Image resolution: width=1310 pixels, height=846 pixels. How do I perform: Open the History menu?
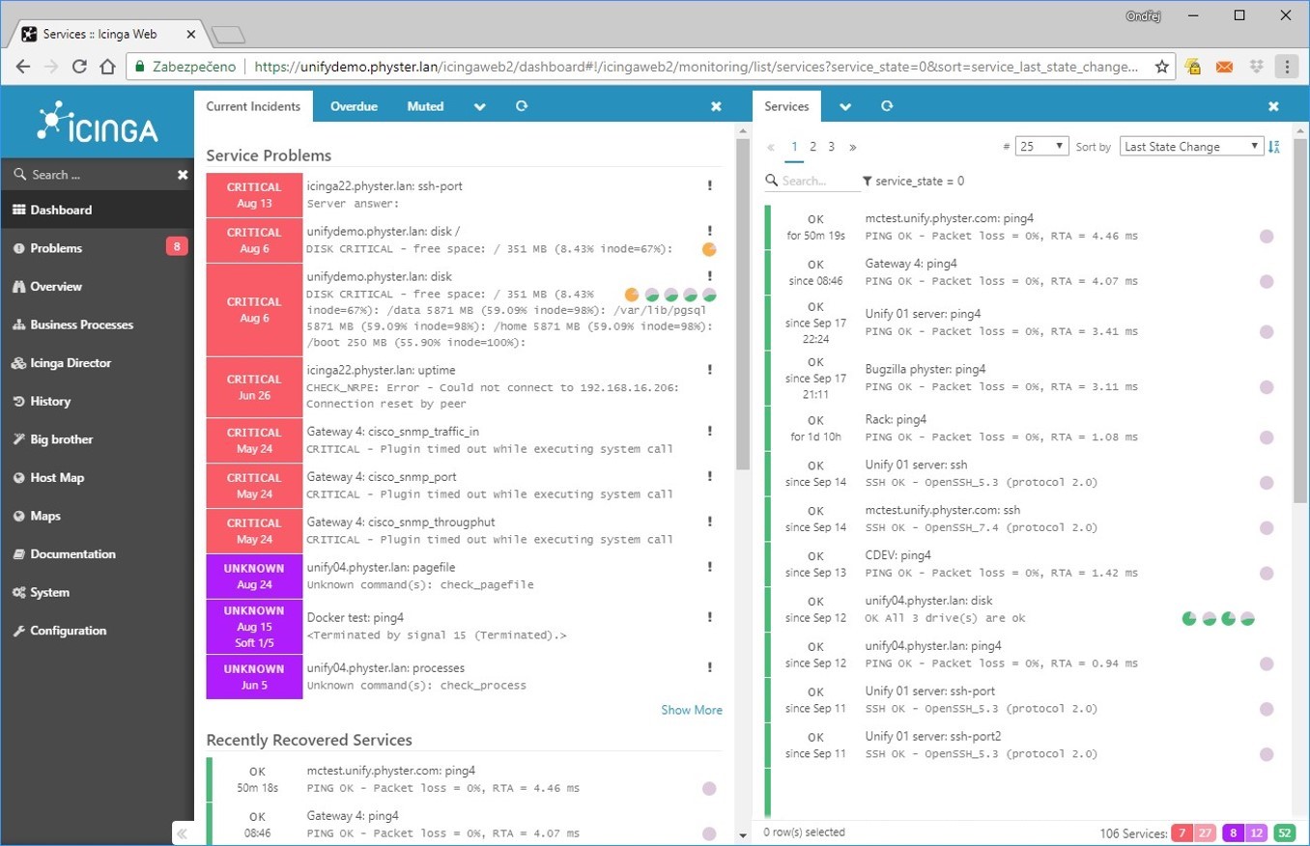(97, 401)
